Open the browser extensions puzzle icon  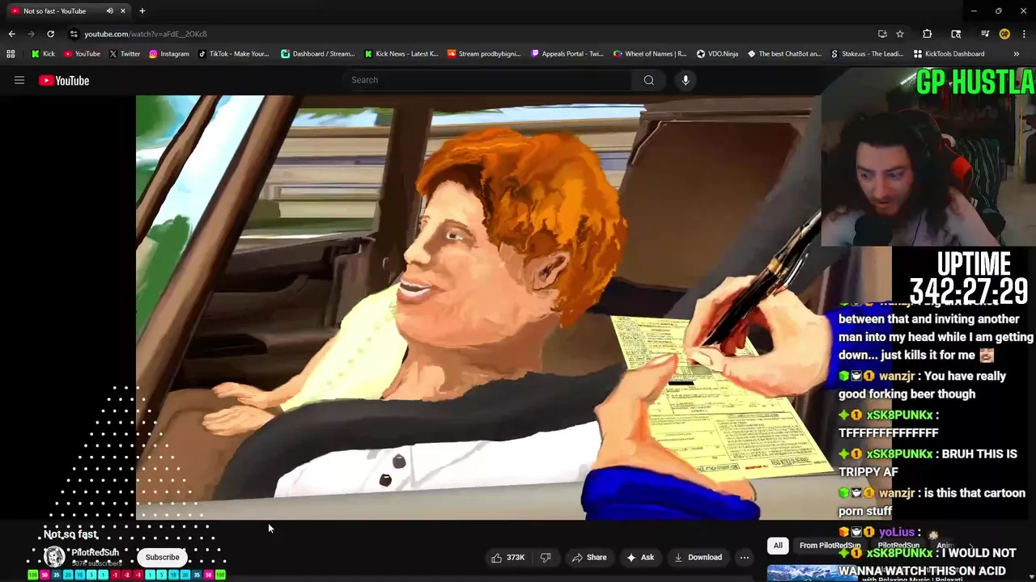[927, 34]
